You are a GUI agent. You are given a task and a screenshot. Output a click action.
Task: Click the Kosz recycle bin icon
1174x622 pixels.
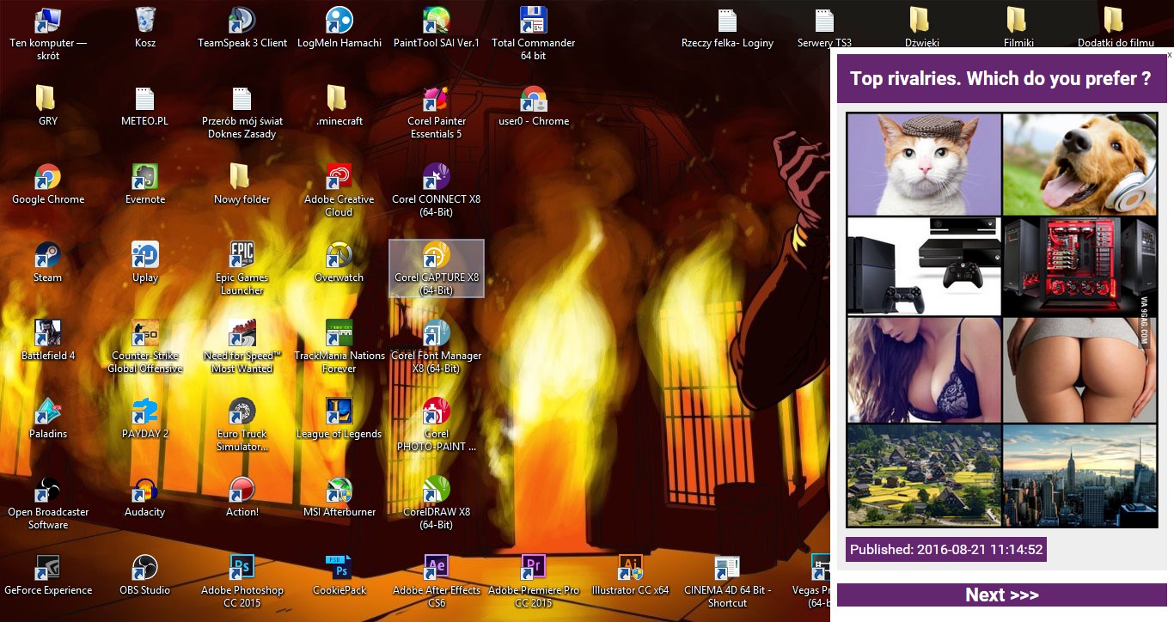click(145, 21)
